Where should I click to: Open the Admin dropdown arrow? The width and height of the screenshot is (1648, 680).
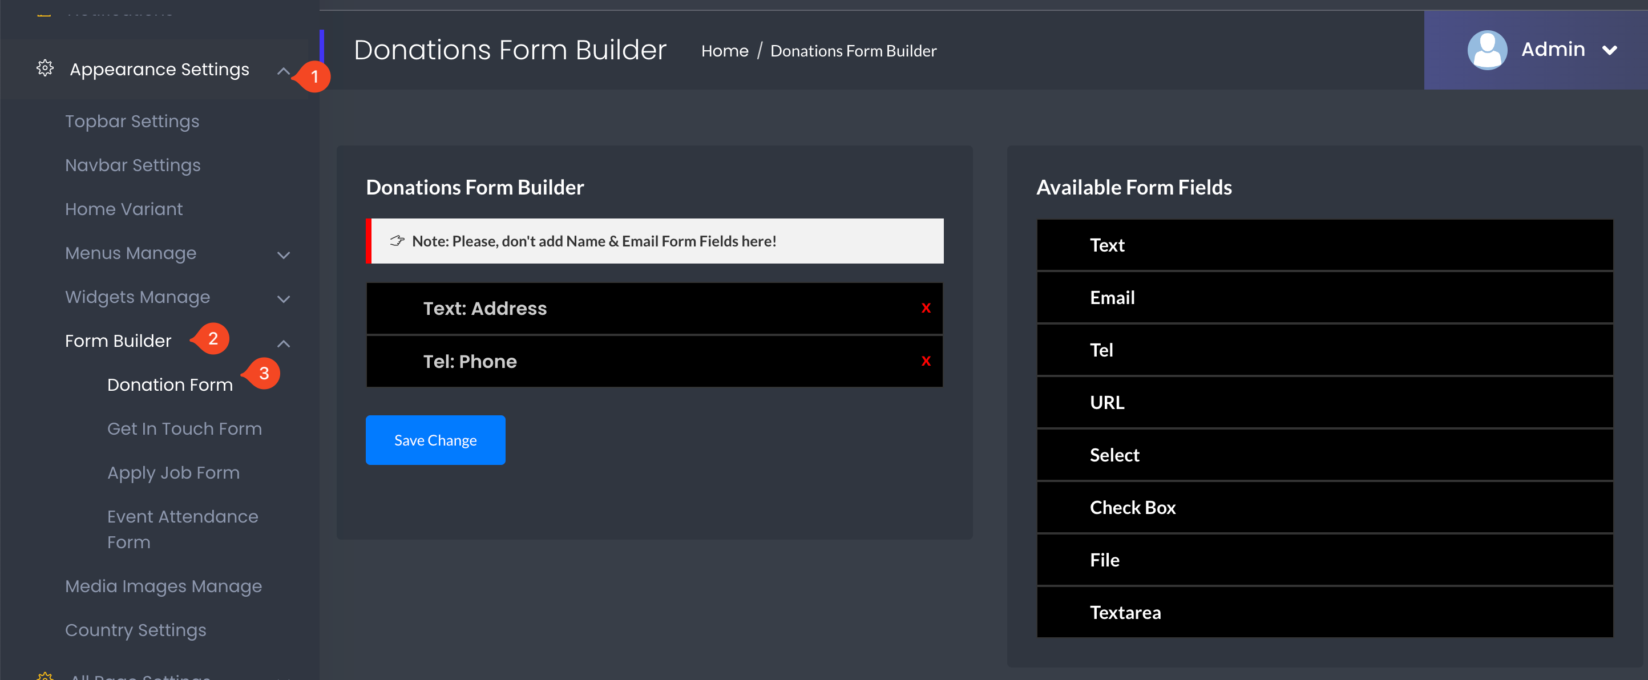[1610, 50]
